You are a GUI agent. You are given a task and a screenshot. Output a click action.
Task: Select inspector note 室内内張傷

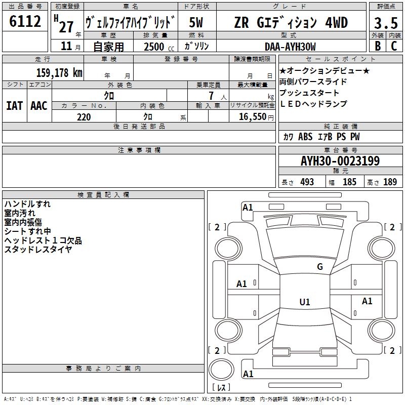(23, 222)
